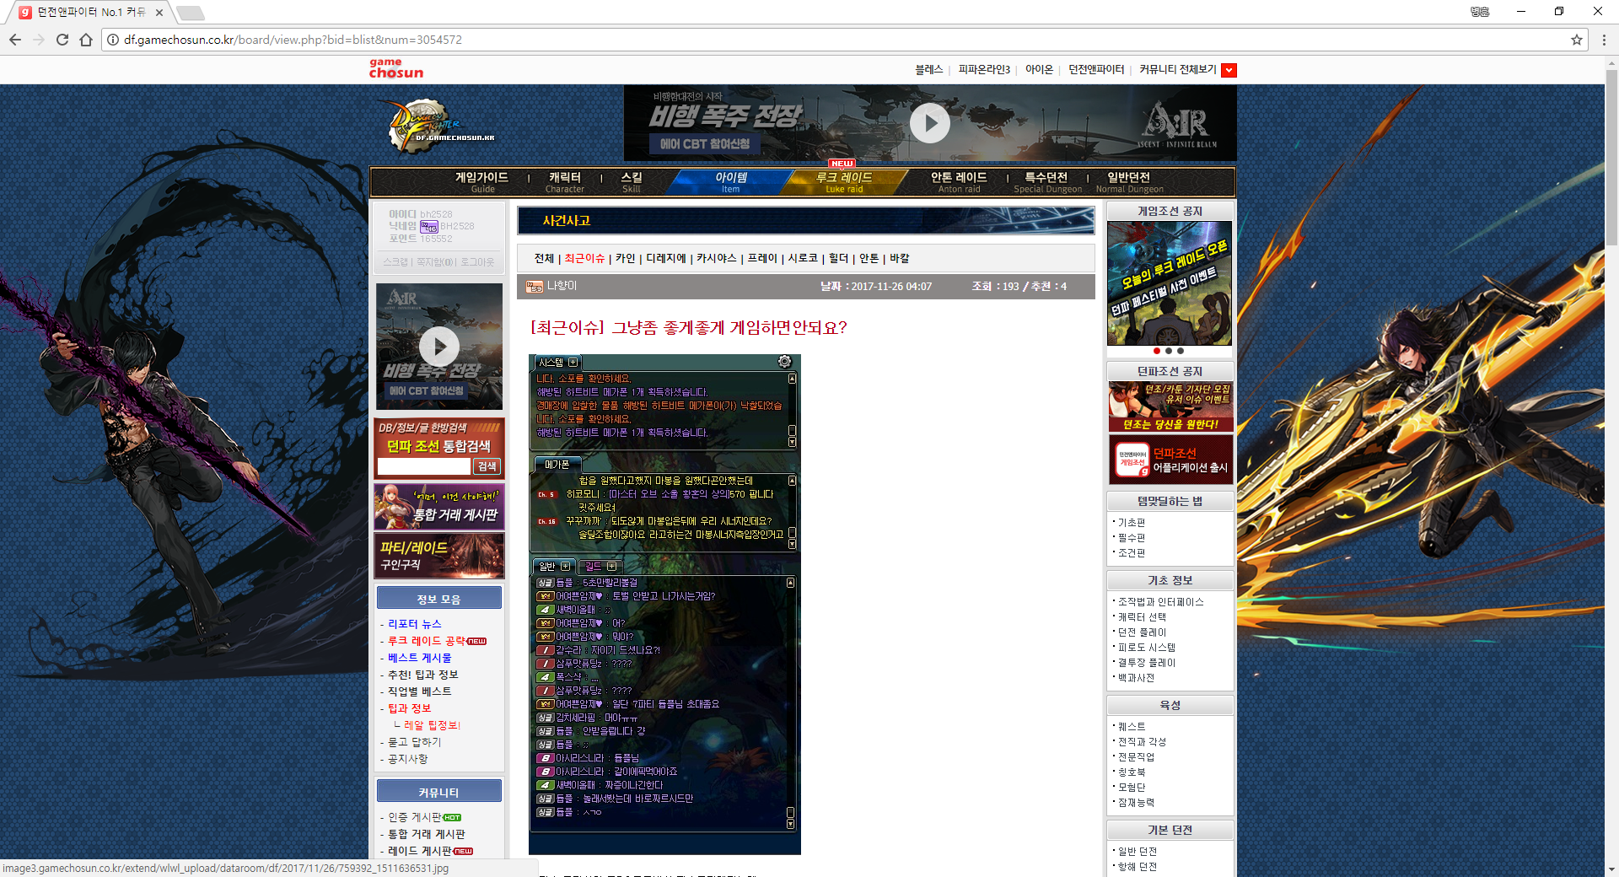1619x877 pixels.
Task: Open the Chrome menu (three dots)
Action: pyautogui.click(x=1604, y=40)
